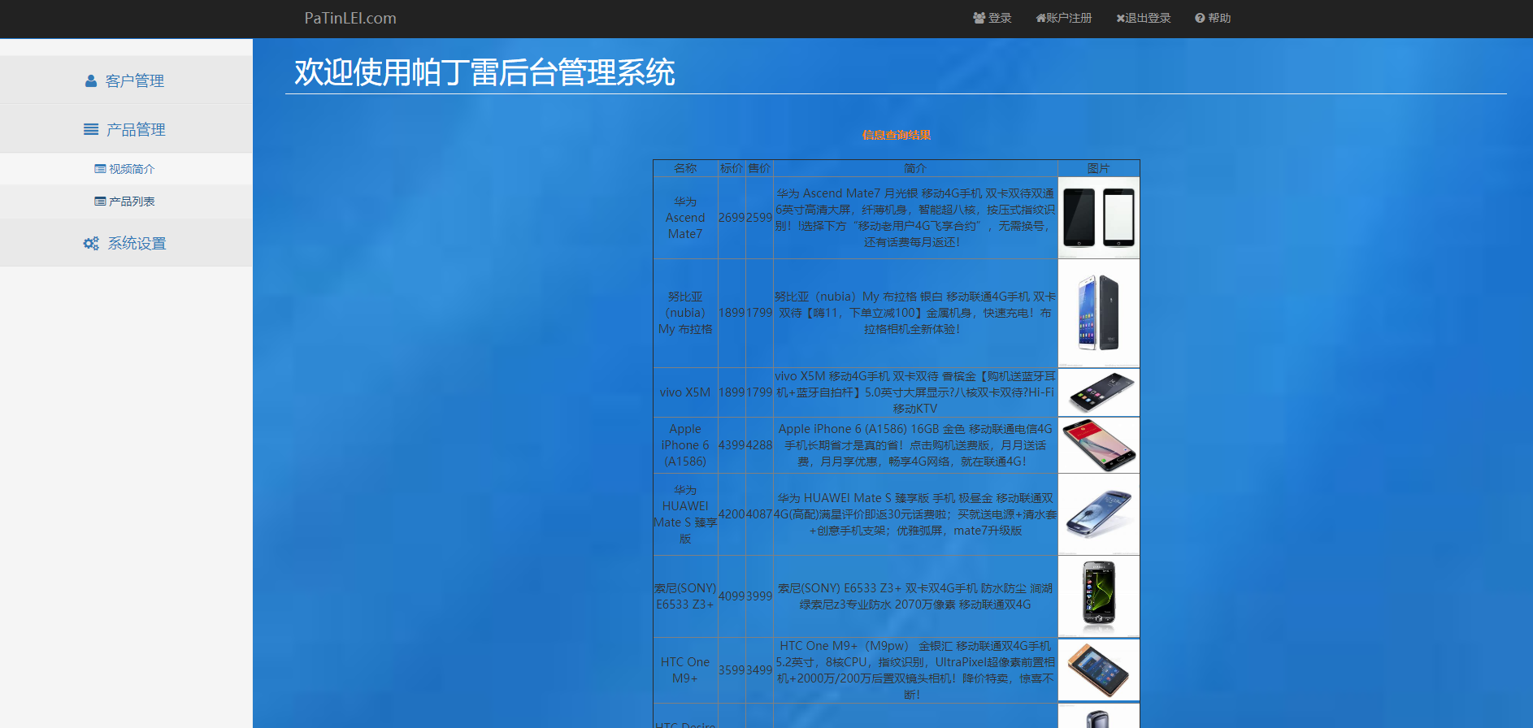Expand the 系统设置 sidebar menu
This screenshot has height=728, width=1533.
pyautogui.click(x=126, y=242)
